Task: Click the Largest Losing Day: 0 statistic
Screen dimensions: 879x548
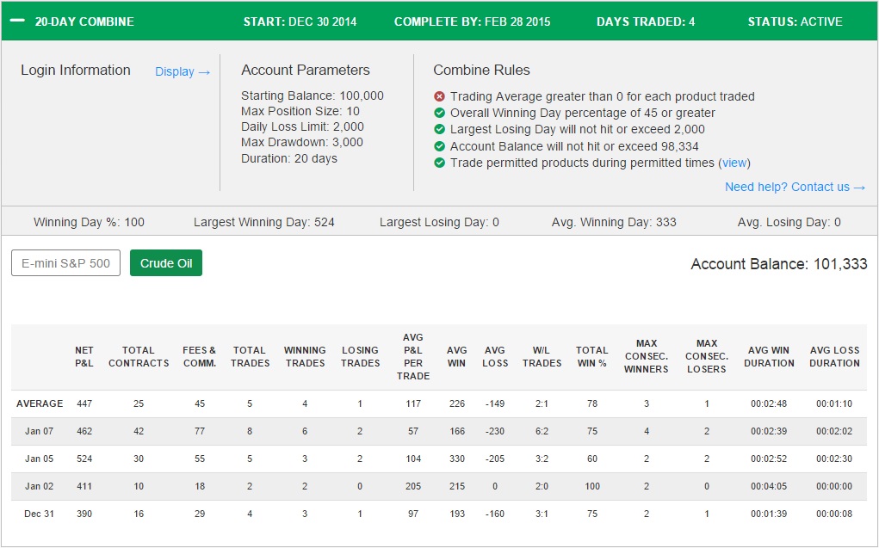Action: [439, 223]
